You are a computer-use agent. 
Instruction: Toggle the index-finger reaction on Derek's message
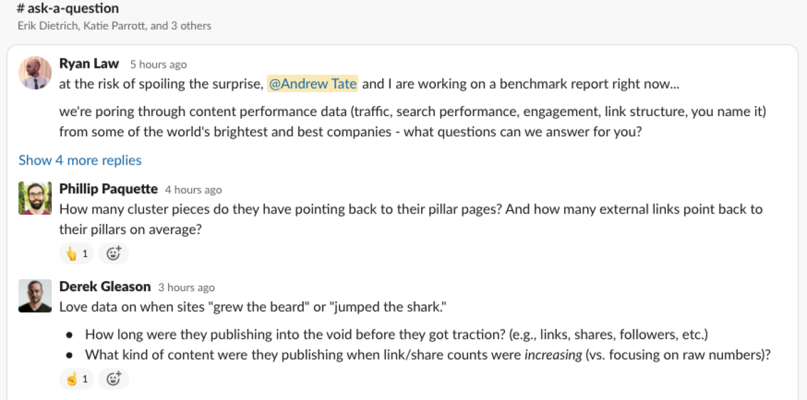coord(77,379)
